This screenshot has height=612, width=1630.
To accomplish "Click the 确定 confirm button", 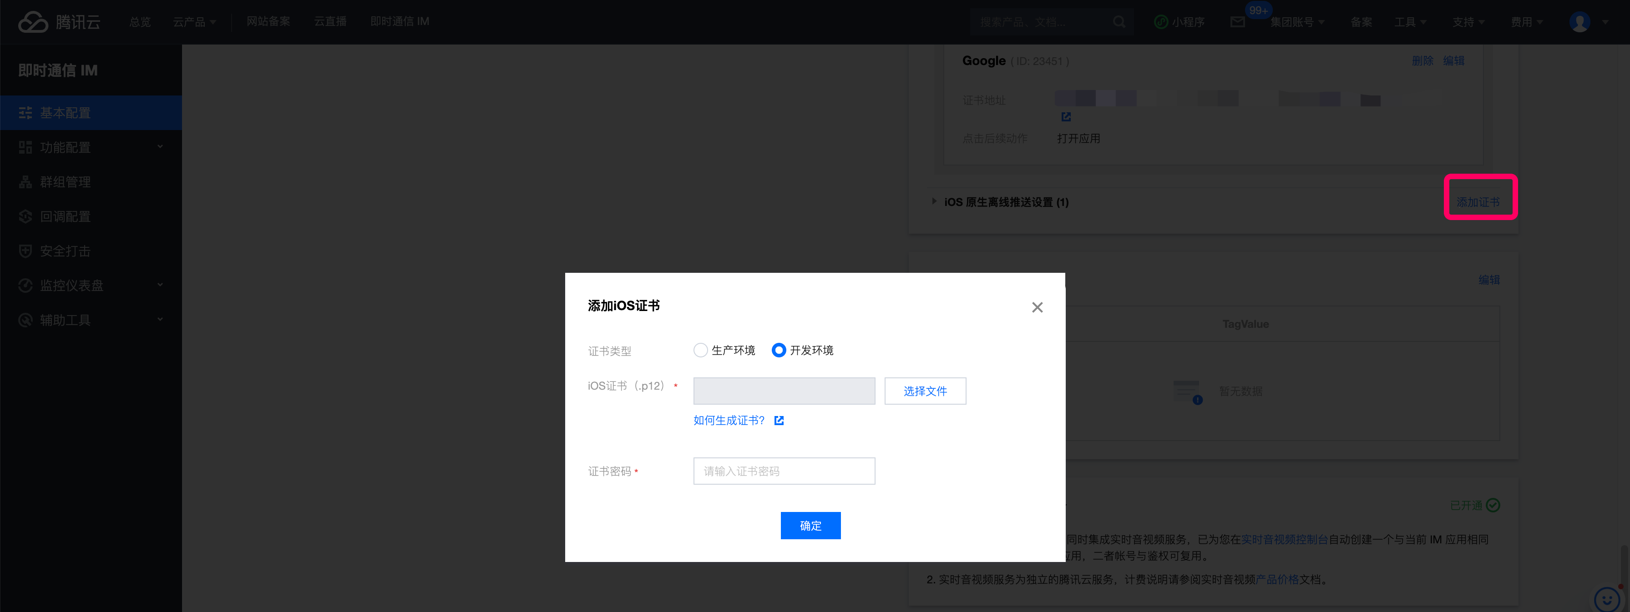I will tap(810, 526).
